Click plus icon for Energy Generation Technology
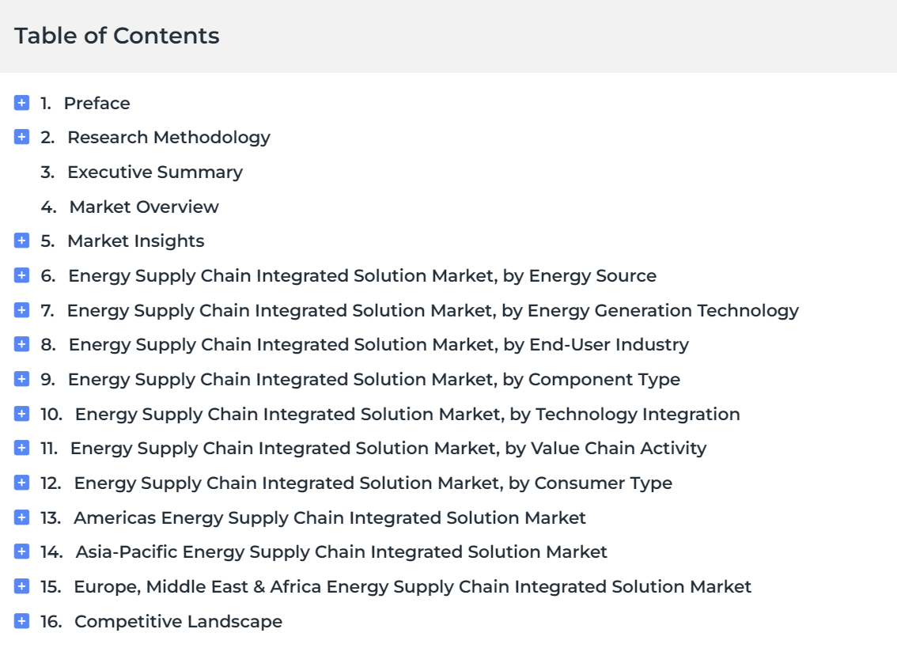Image resolution: width=897 pixels, height=648 pixels. pos(21,310)
